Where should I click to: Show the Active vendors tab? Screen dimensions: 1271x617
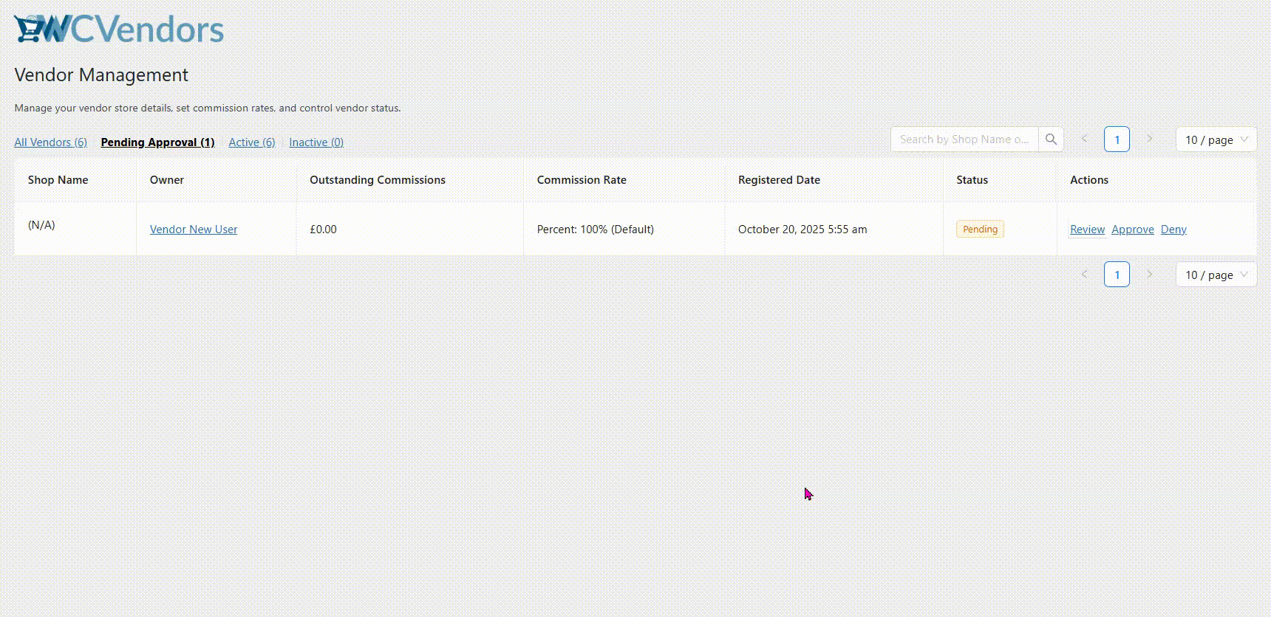[251, 142]
